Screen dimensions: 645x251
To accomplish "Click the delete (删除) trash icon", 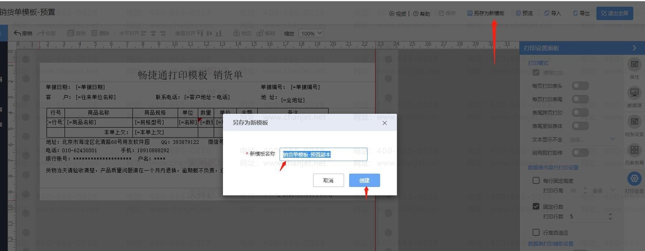I will click(x=94, y=33).
